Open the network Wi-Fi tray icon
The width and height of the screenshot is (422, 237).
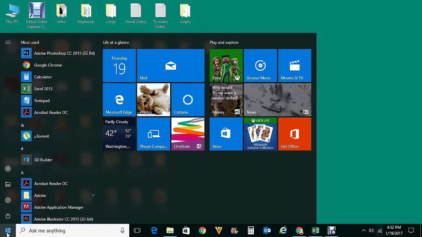(x=380, y=230)
